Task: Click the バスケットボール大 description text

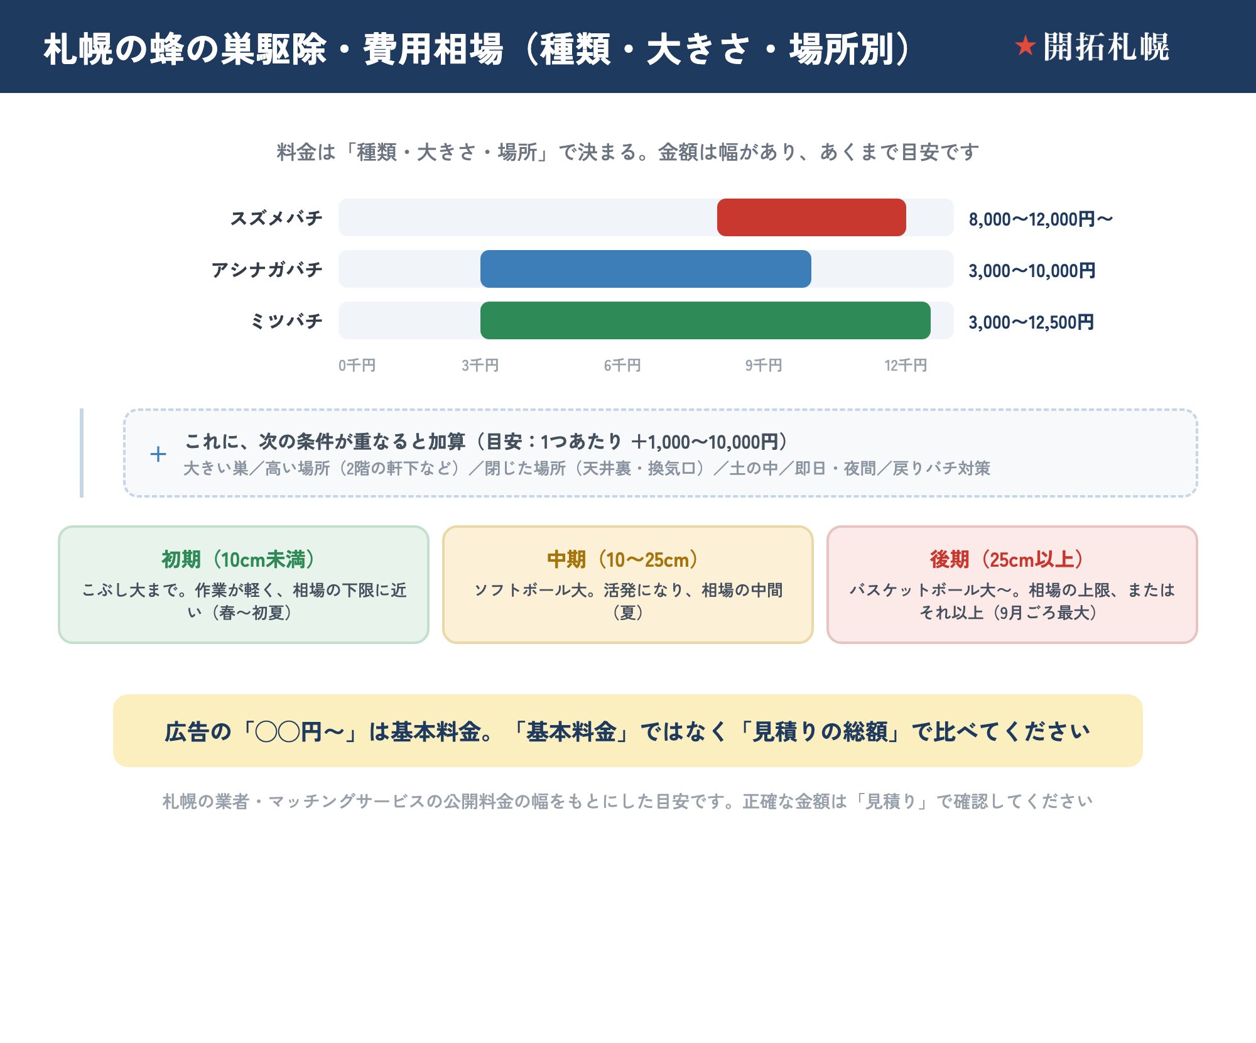Action: click(x=1012, y=601)
